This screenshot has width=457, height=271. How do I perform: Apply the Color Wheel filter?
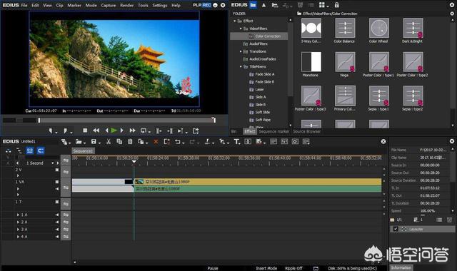(x=378, y=28)
